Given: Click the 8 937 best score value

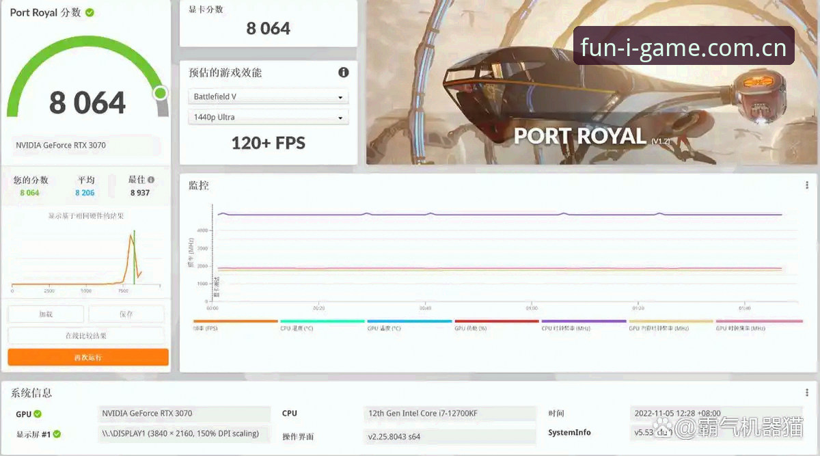Looking at the screenshot, I should click(x=140, y=193).
